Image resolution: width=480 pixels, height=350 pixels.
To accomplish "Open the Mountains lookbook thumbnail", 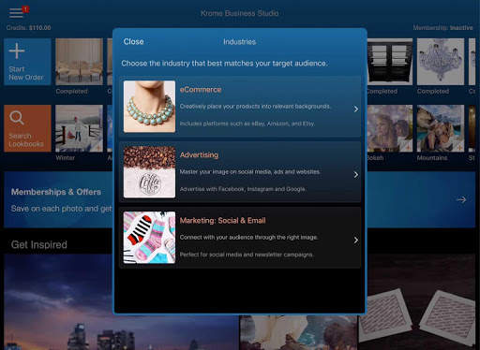I will (441, 128).
